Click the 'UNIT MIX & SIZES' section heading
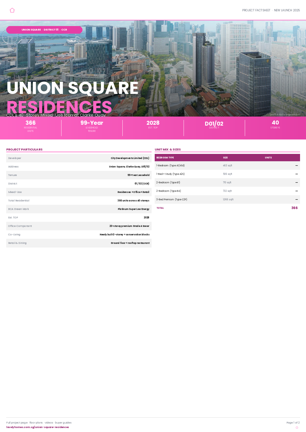 [x=168, y=149]
